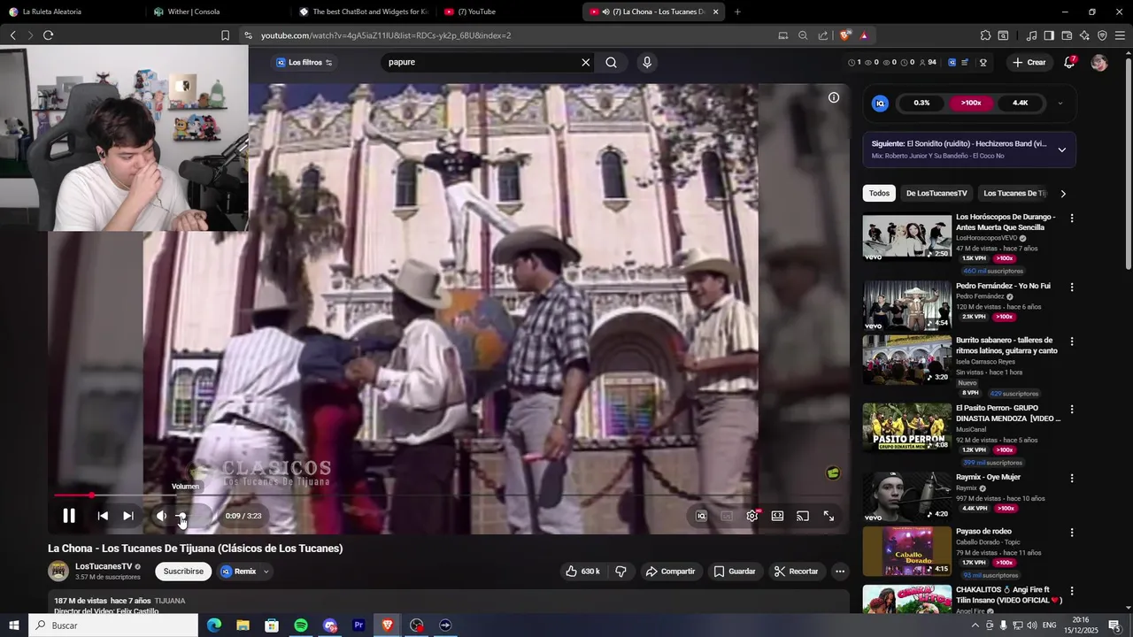Viewport: 1133px width, 637px height.
Task: Dislike the La Chona video
Action: (620, 572)
